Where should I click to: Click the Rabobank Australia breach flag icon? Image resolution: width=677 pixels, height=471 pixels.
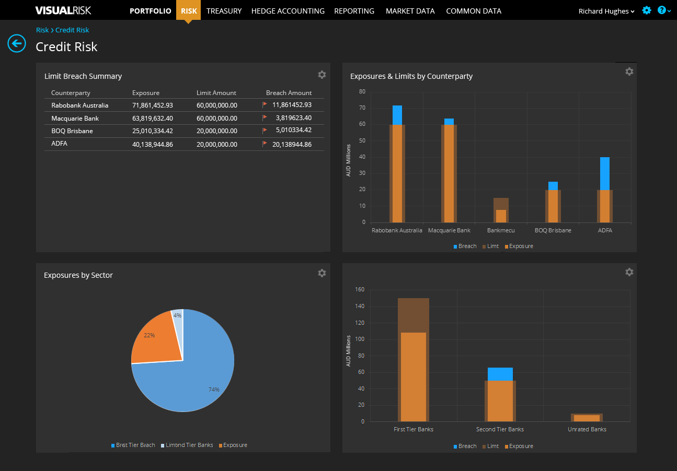[265, 104]
